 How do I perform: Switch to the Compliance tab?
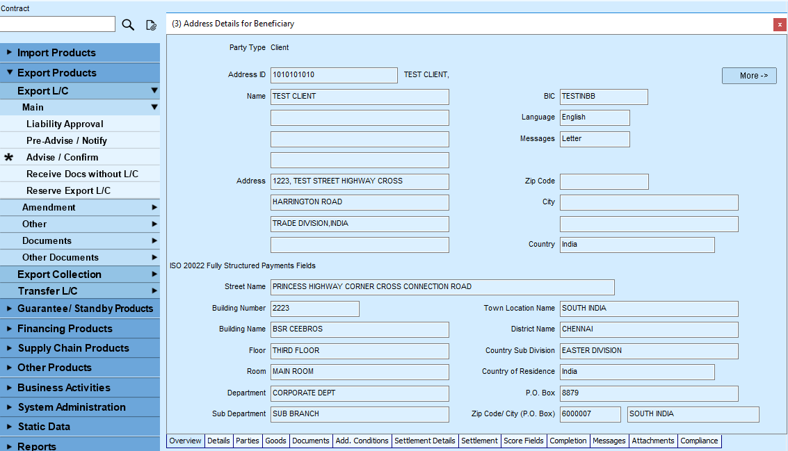coord(699,441)
